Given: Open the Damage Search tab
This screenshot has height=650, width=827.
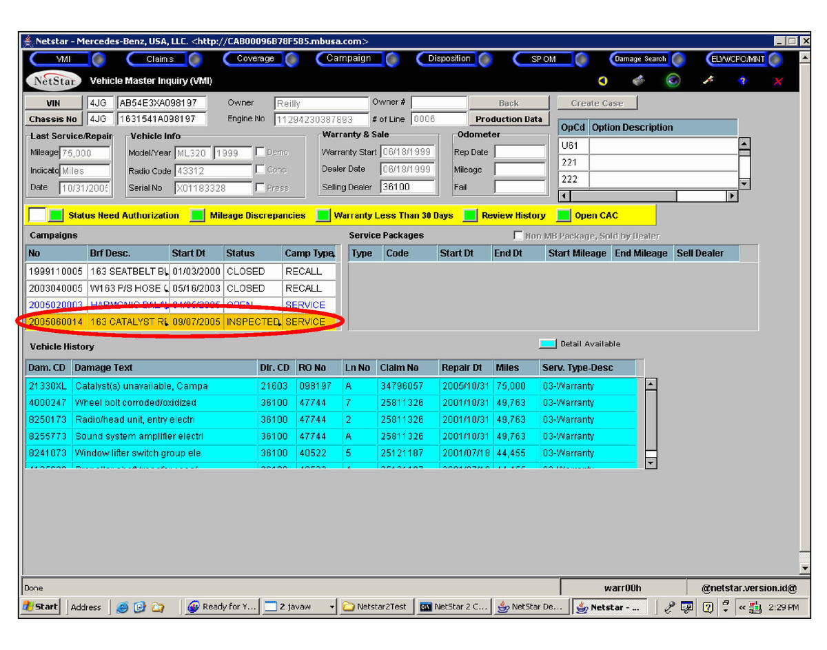Looking at the screenshot, I should [640, 59].
